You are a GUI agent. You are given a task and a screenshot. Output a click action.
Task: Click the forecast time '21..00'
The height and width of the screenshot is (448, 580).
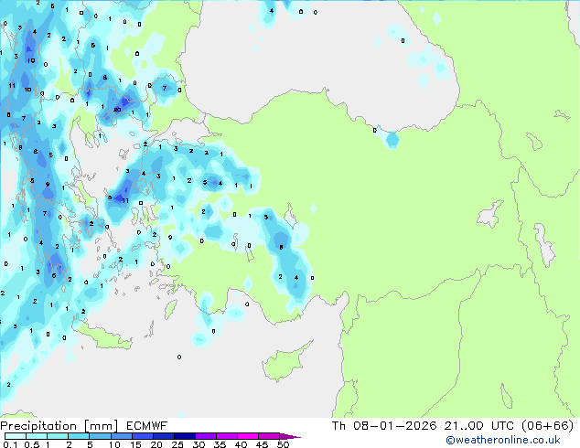[464, 426]
